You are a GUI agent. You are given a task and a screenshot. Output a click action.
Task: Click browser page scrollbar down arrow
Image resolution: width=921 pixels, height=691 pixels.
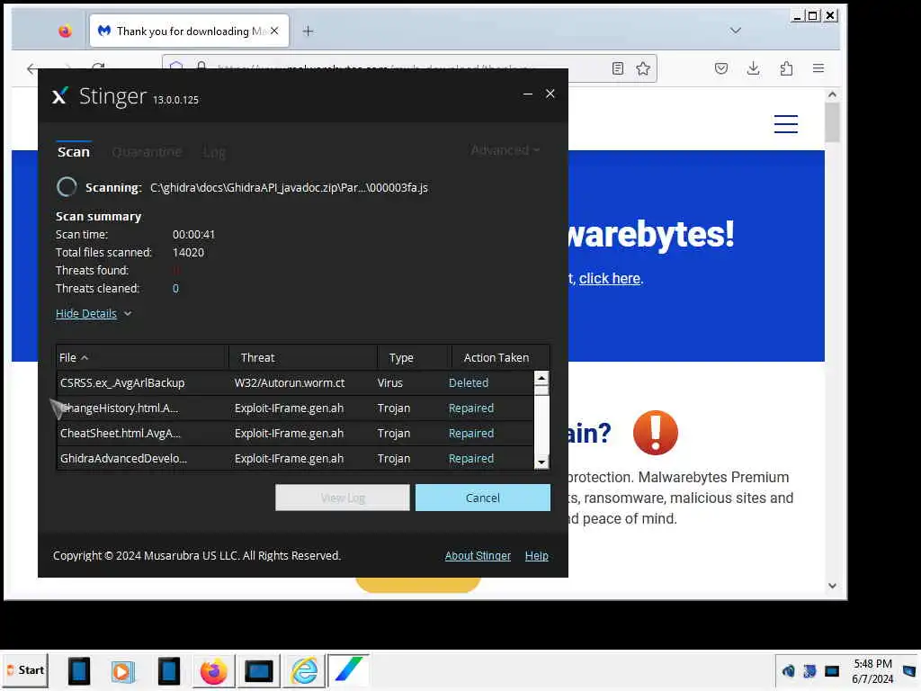(832, 585)
